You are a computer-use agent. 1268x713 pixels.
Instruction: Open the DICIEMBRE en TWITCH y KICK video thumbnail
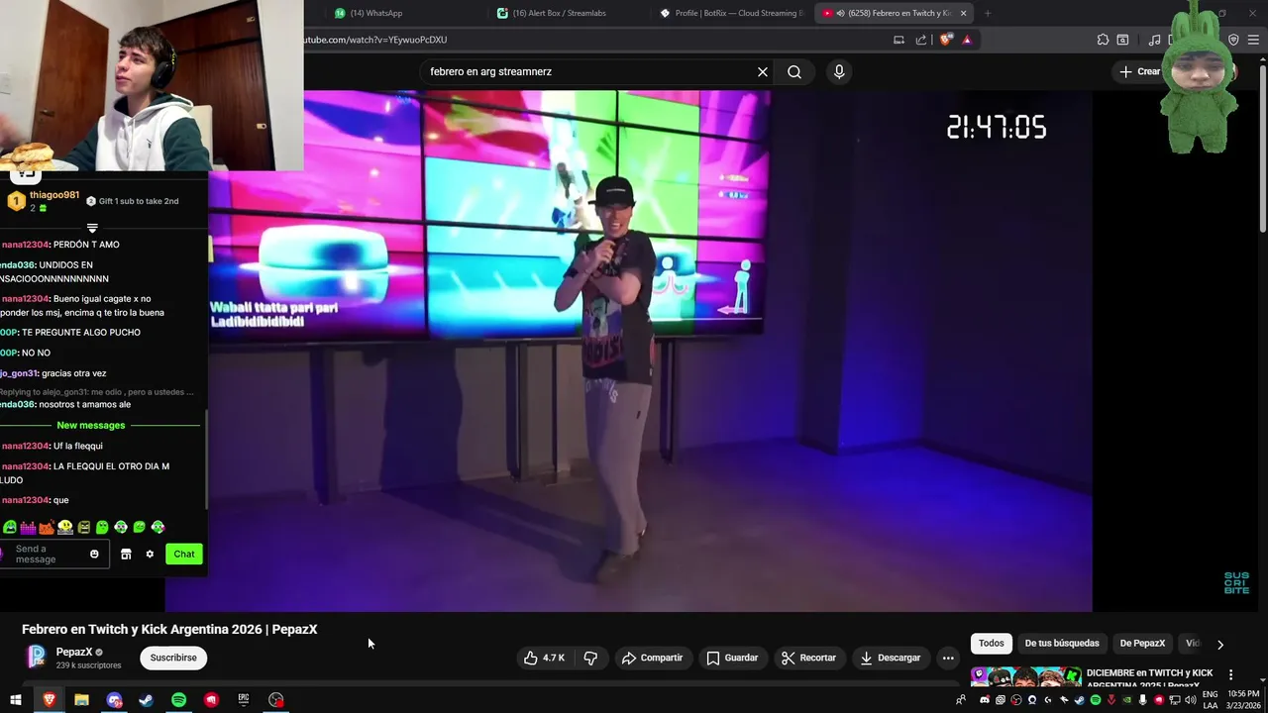point(1025,678)
